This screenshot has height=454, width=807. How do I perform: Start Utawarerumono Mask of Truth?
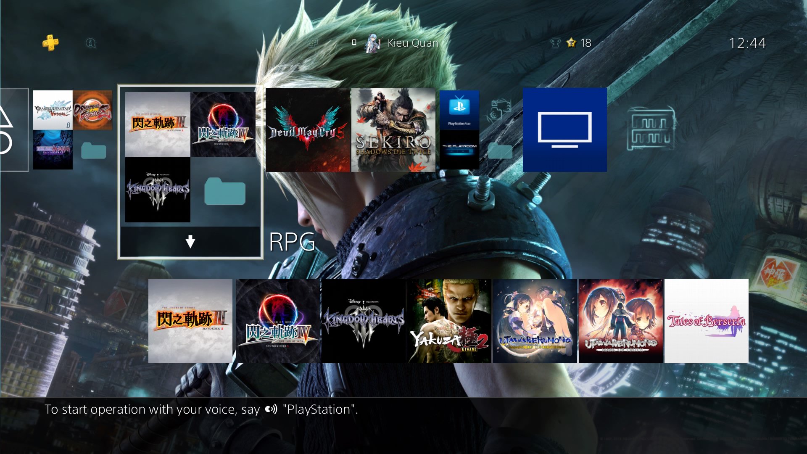click(x=621, y=321)
